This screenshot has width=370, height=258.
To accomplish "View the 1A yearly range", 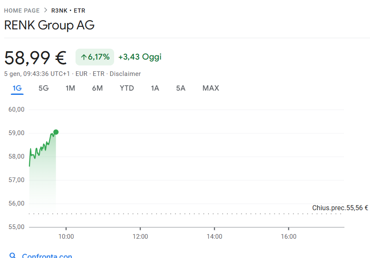I will pyautogui.click(x=155, y=88).
